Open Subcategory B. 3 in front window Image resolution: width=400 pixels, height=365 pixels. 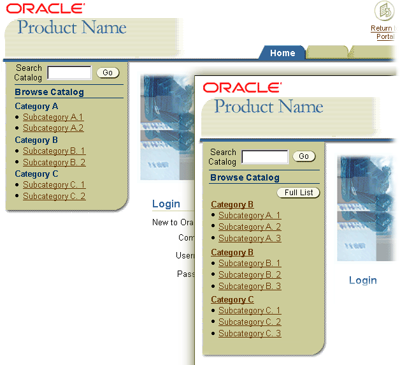click(250, 286)
